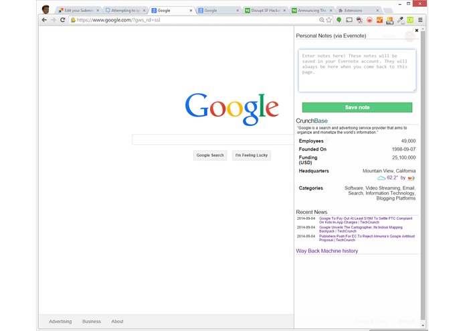
Task: Click the Chrome user avatar
Action: click(x=45, y=9)
